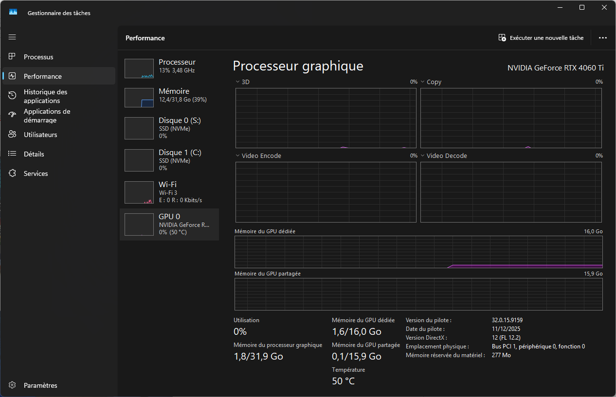Open the Services puzzle icon
Screen dimensions: 616x397
(13, 173)
